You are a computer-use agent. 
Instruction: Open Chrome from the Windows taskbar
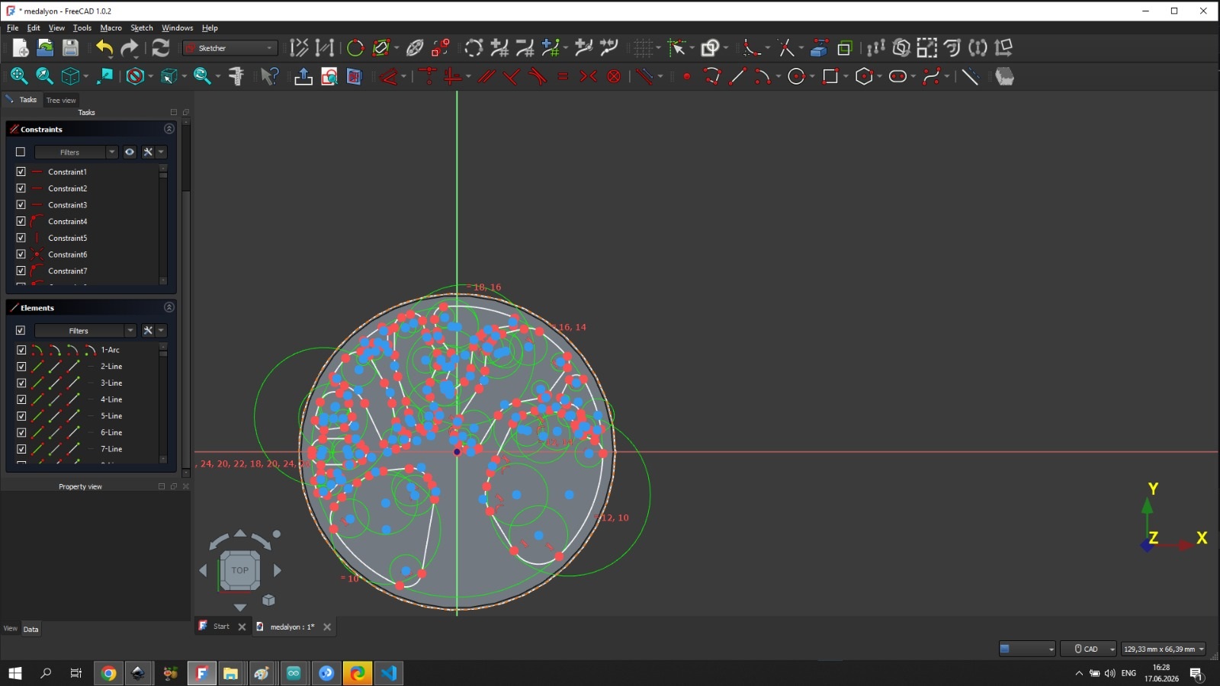click(x=108, y=673)
